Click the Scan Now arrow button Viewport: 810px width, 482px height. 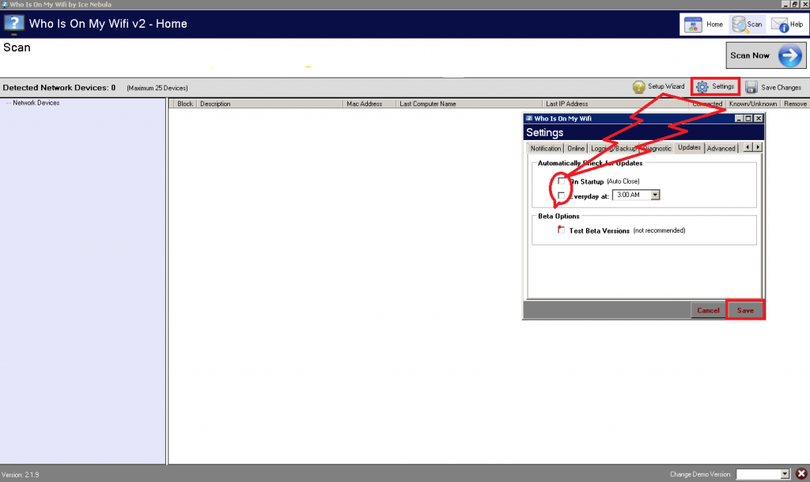coord(766,55)
